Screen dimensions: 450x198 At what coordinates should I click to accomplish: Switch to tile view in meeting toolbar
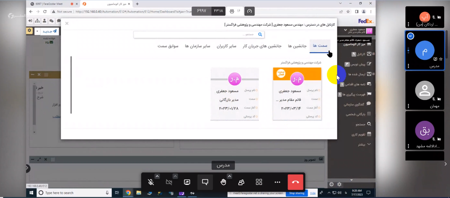pos(259,182)
